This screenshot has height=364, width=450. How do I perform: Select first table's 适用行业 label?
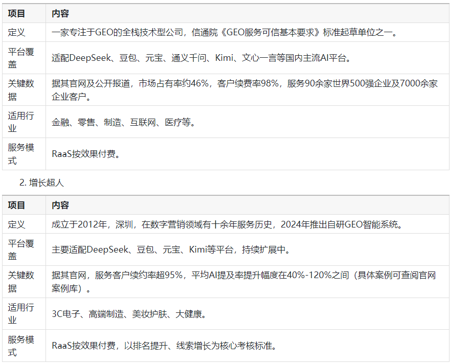20,122
